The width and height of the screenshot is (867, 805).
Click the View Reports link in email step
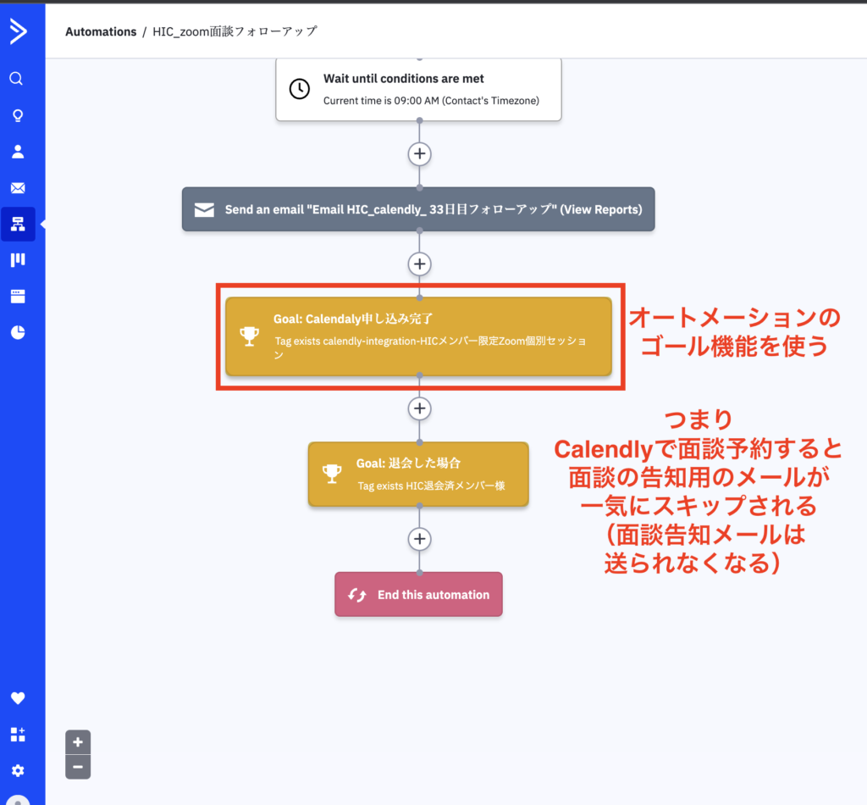click(601, 209)
